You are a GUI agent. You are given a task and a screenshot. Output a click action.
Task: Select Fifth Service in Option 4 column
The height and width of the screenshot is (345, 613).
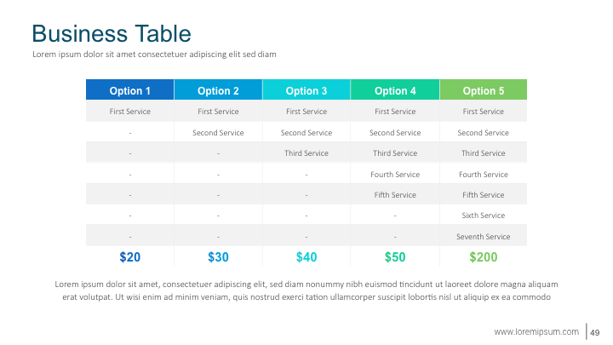pos(395,195)
